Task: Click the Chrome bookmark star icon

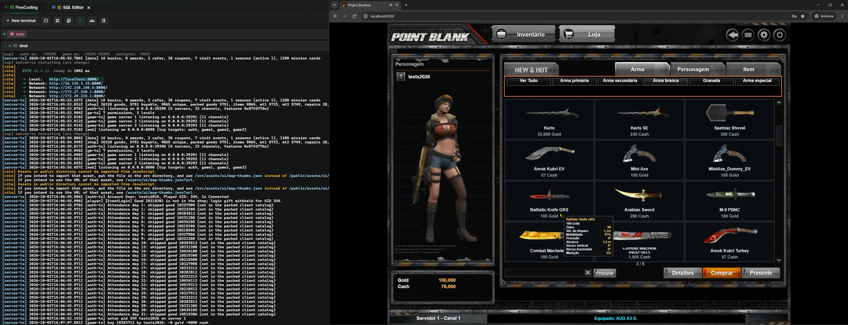Action: point(803,16)
